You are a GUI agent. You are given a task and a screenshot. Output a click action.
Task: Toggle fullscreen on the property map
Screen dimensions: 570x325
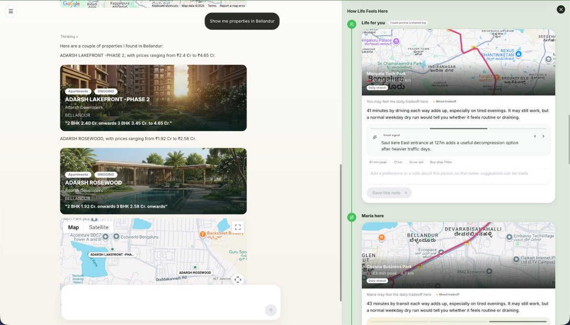[x=238, y=227]
